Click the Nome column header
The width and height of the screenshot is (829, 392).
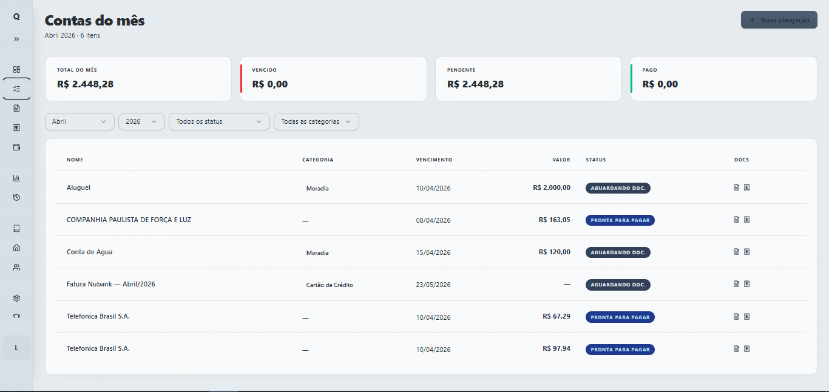(x=75, y=160)
